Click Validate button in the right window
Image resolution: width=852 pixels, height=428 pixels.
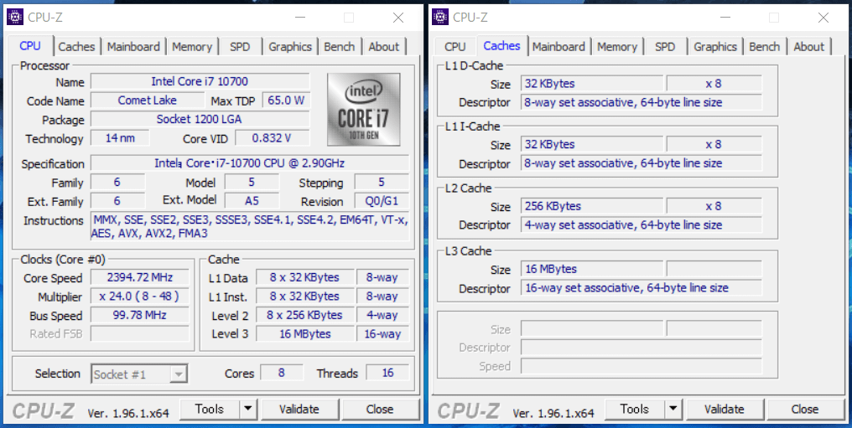(725, 409)
